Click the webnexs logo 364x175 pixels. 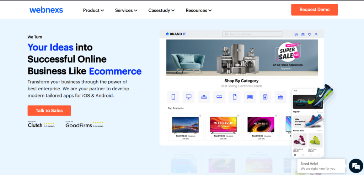tap(46, 10)
